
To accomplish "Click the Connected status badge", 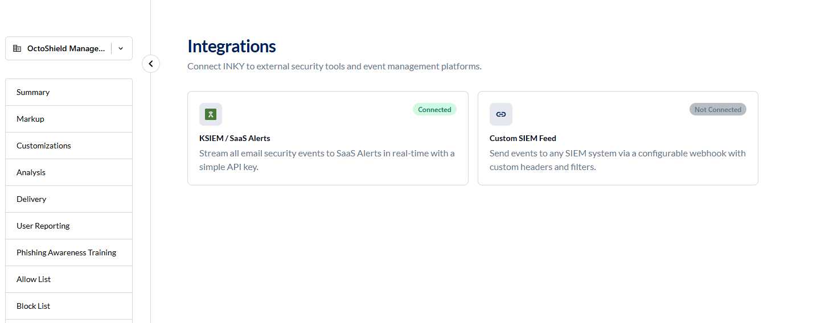I will [x=434, y=110].
